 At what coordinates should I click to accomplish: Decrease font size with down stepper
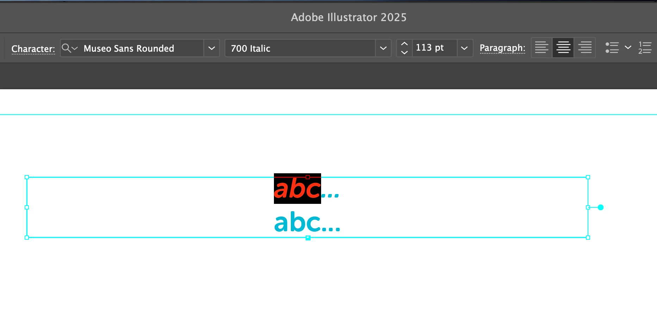405,52
